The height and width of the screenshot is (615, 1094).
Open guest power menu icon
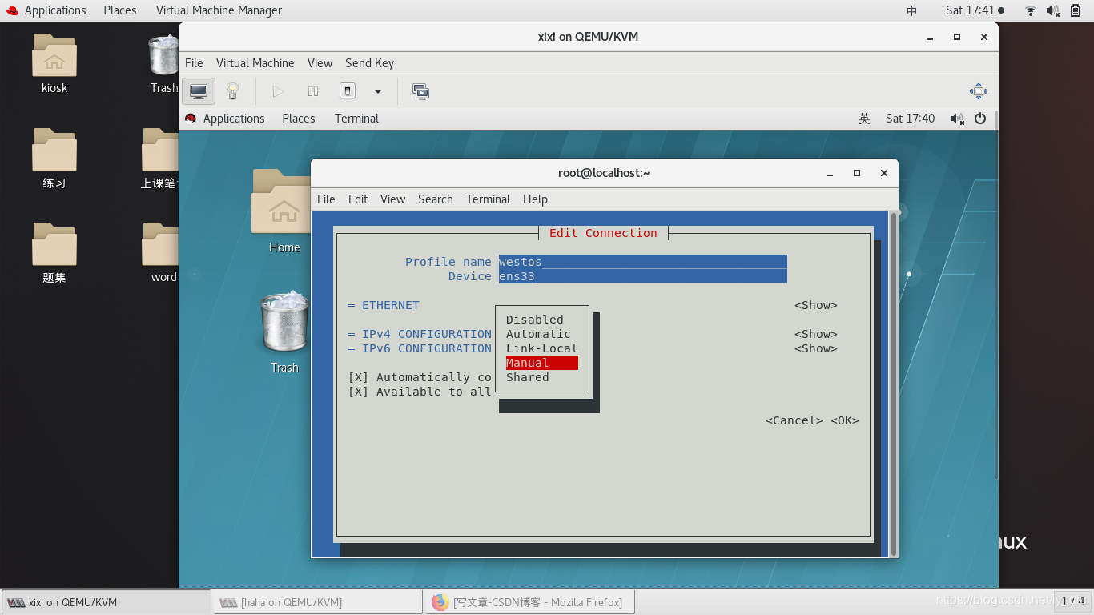[x=980, y=119]
